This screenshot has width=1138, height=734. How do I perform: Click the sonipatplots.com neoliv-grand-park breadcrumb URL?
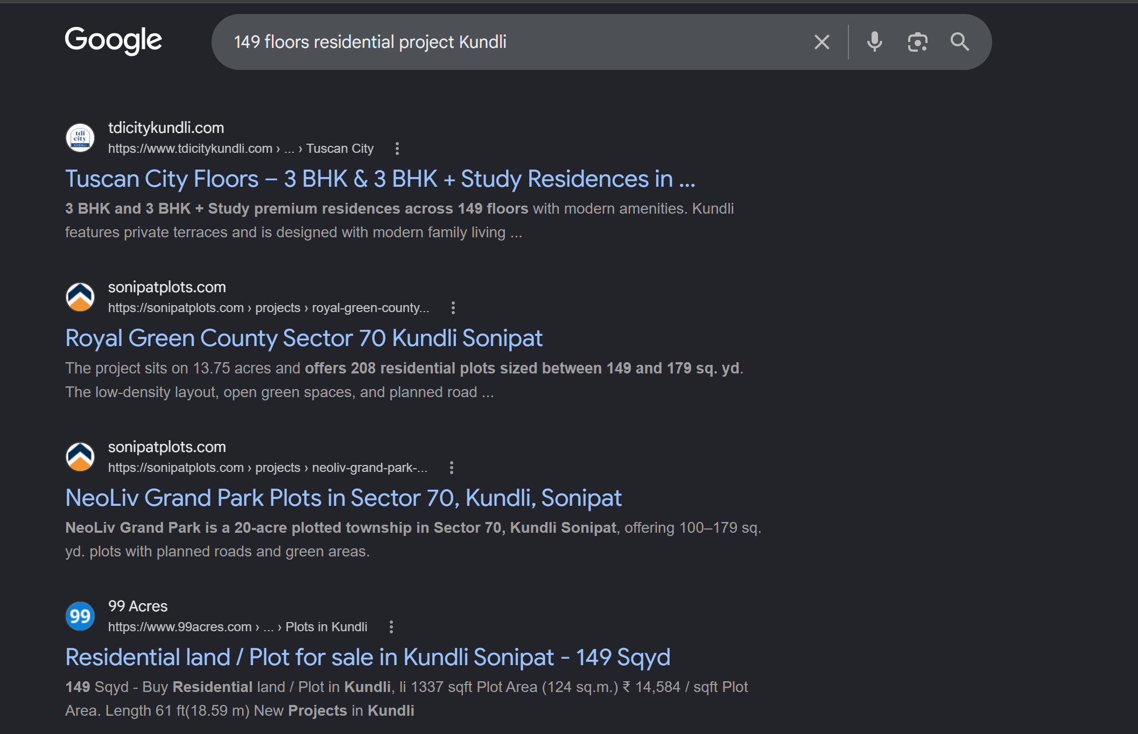(268, 468)
